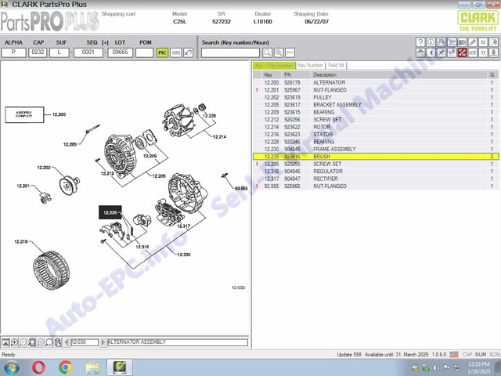Click the SI toolbar button

pyautogui.click(x=483, y=42)
